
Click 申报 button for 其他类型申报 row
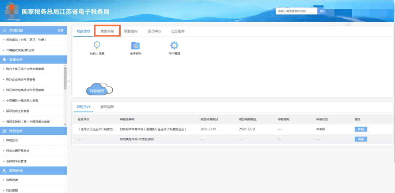pyautogui.click(x=361, y=139)
